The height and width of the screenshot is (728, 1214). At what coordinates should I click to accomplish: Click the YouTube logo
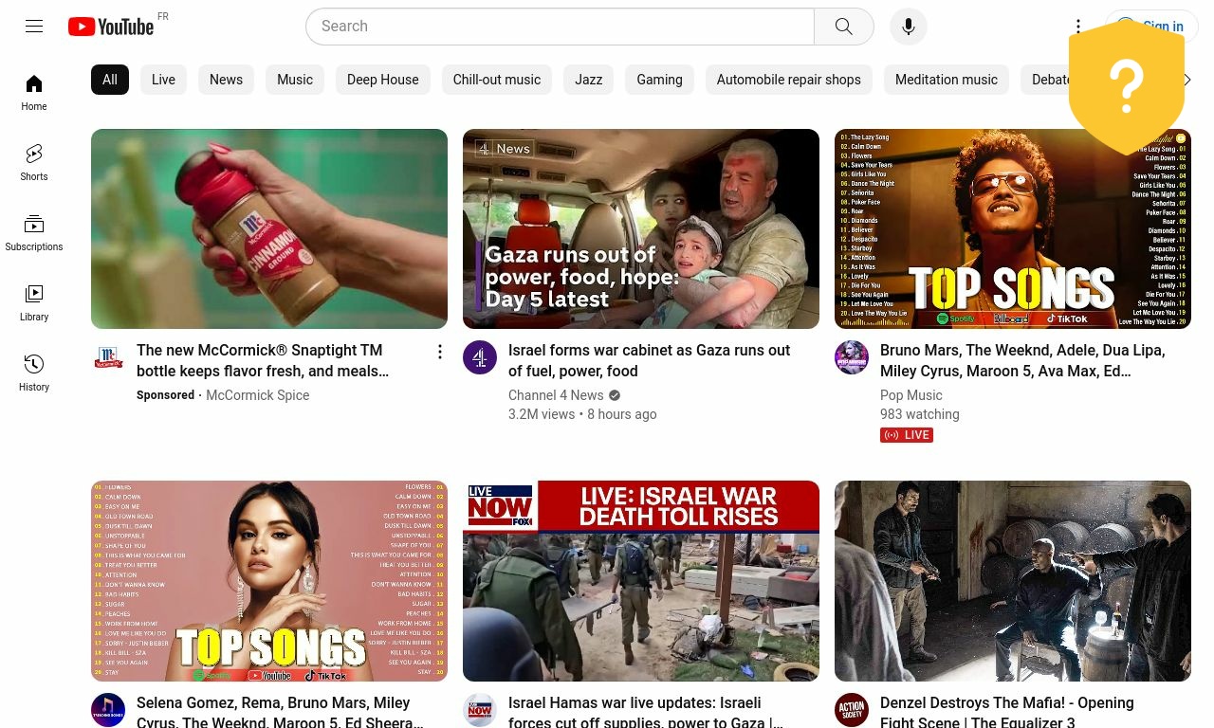111,27
